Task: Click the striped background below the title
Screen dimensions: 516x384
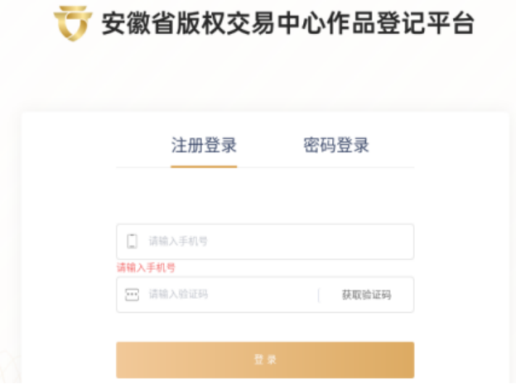Action: (x=258, y=75)
